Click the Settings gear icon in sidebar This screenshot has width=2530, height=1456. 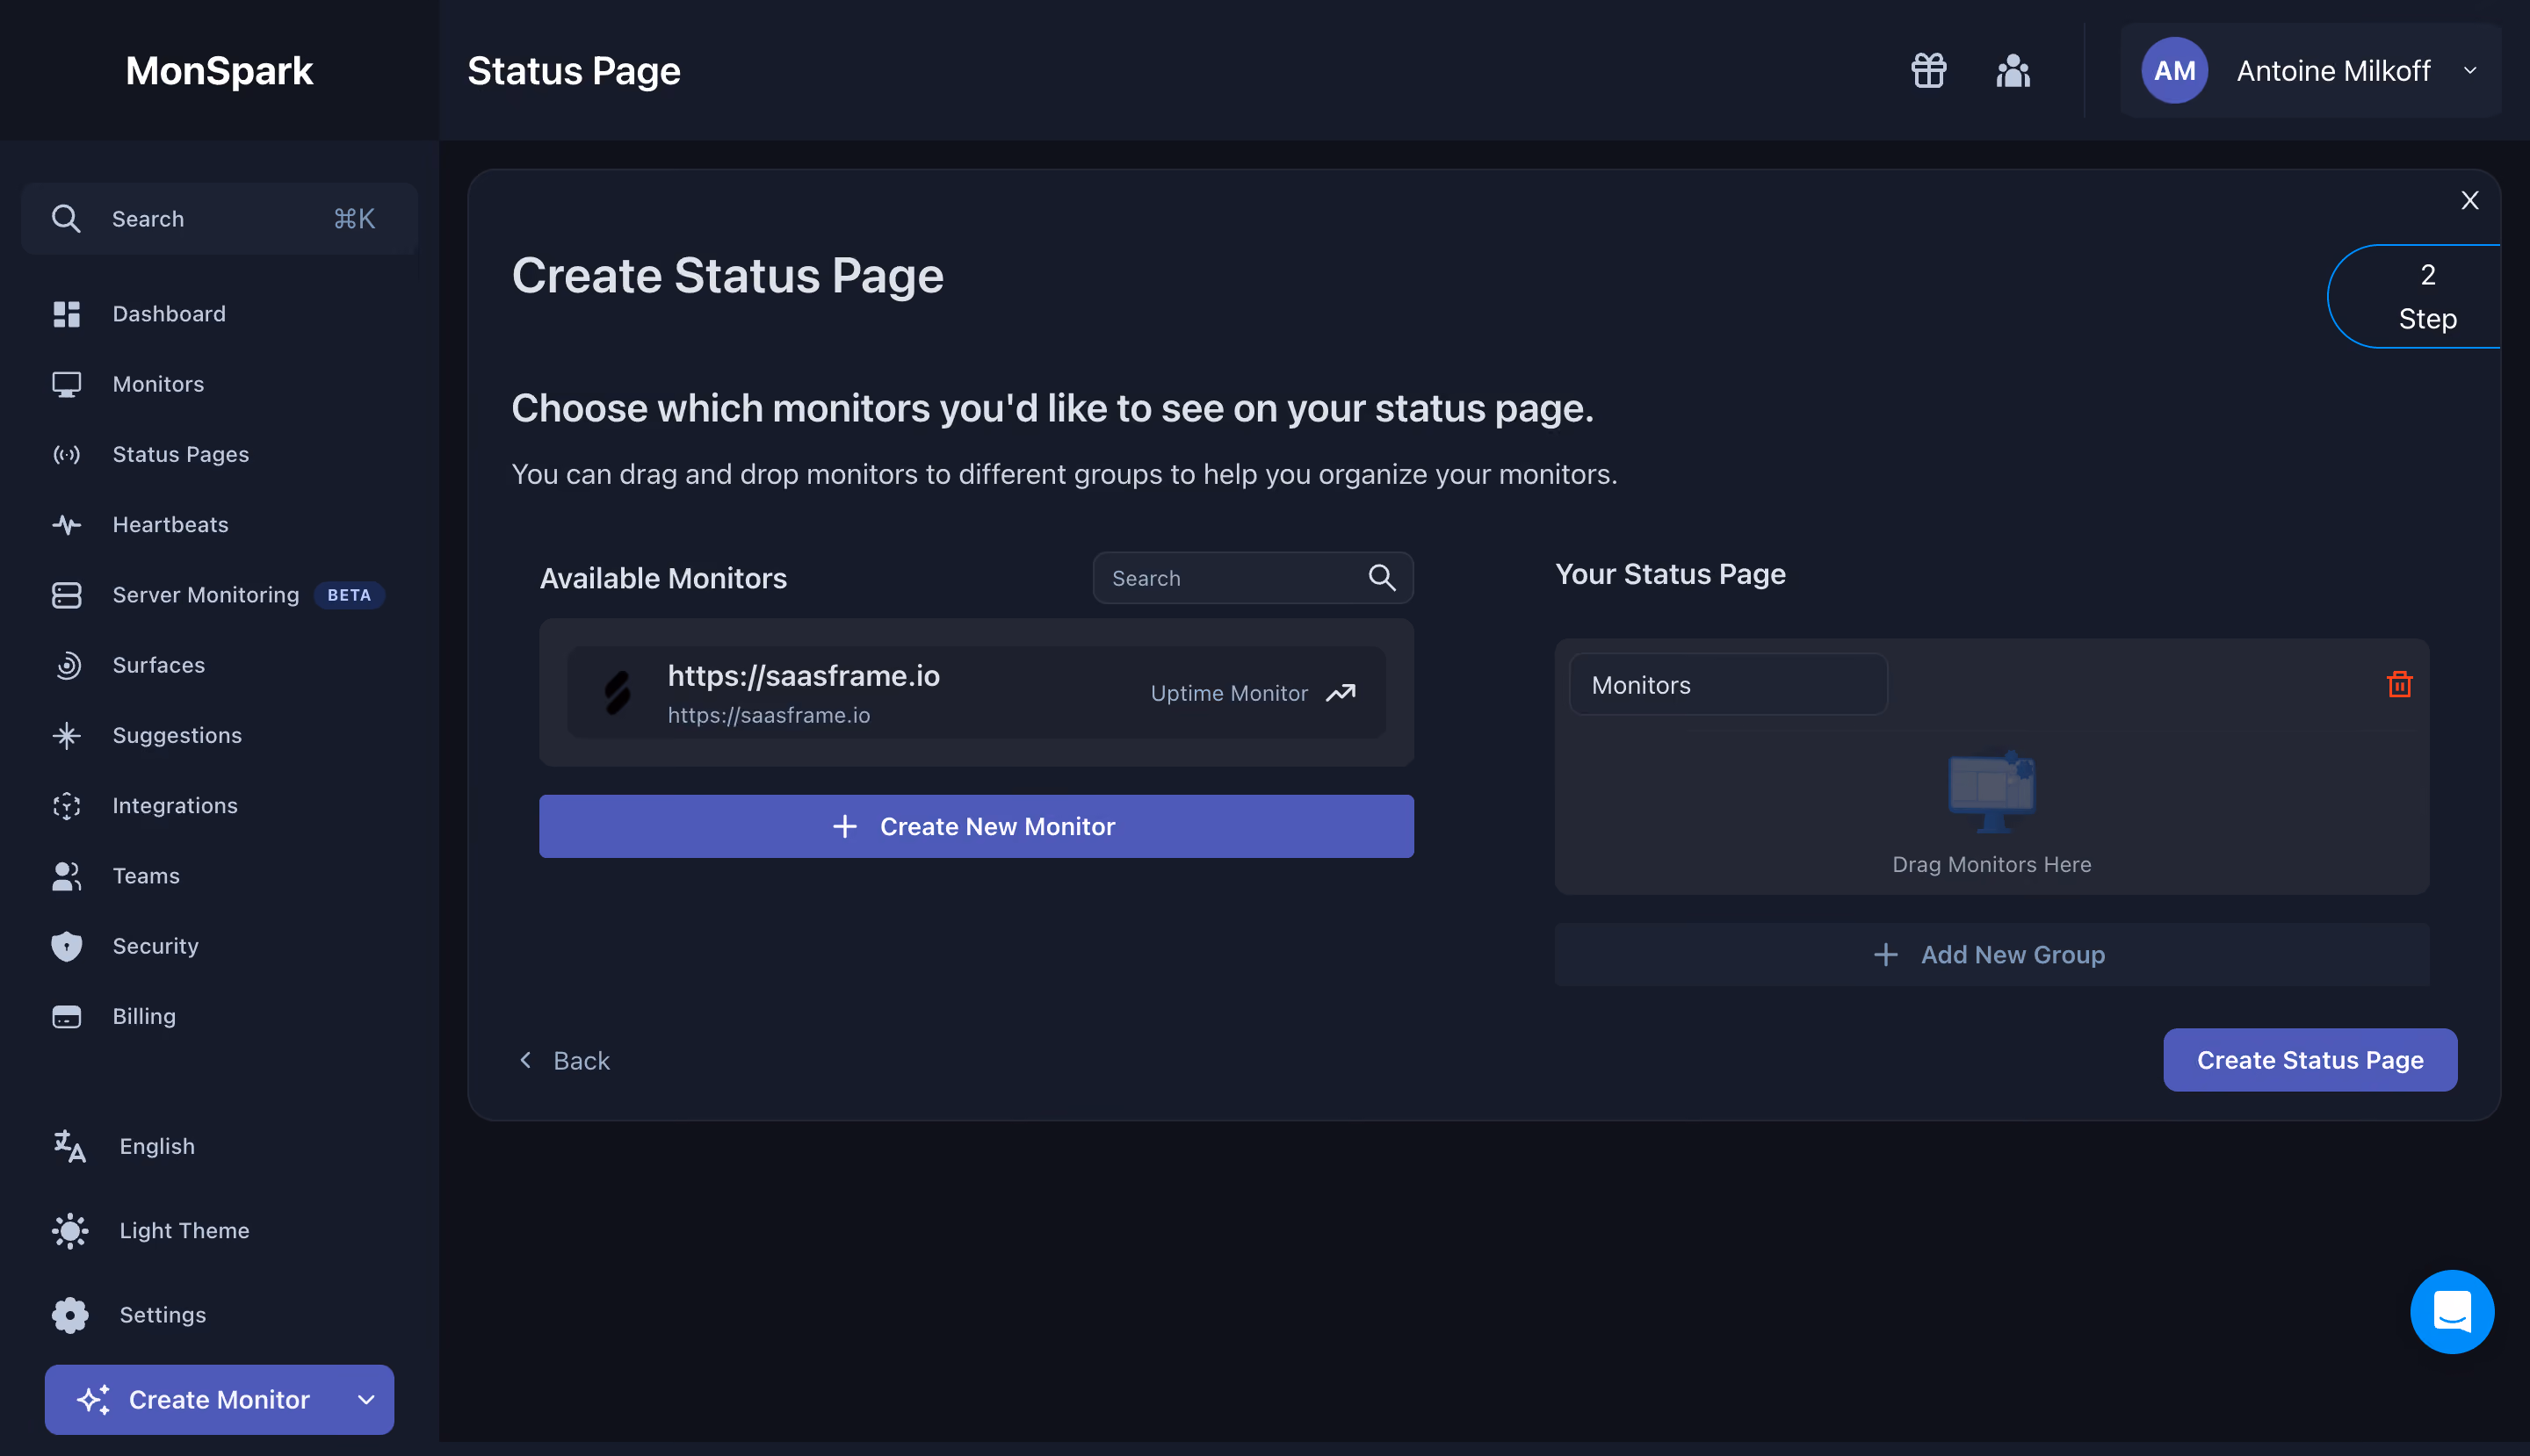[70, 1315]
